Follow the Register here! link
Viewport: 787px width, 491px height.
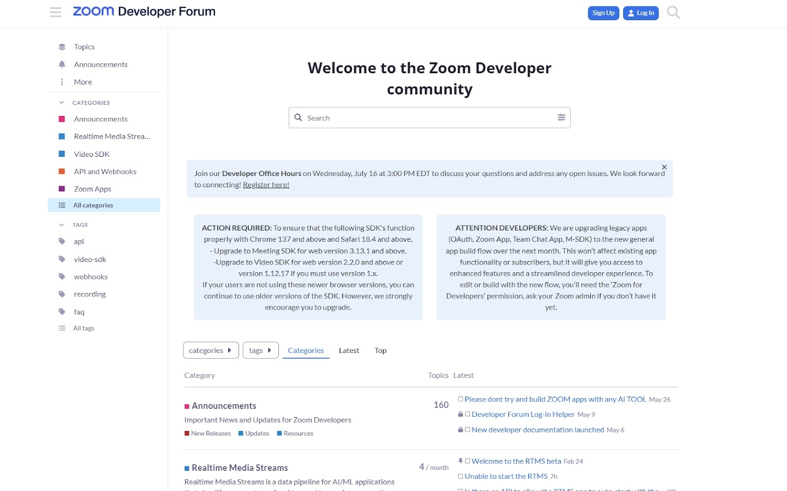(266, 185)
